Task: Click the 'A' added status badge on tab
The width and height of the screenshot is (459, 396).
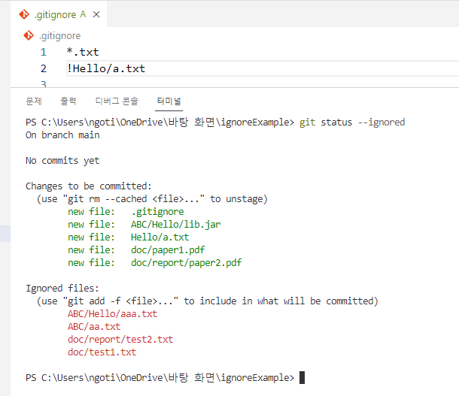Action: pos(83,14)
